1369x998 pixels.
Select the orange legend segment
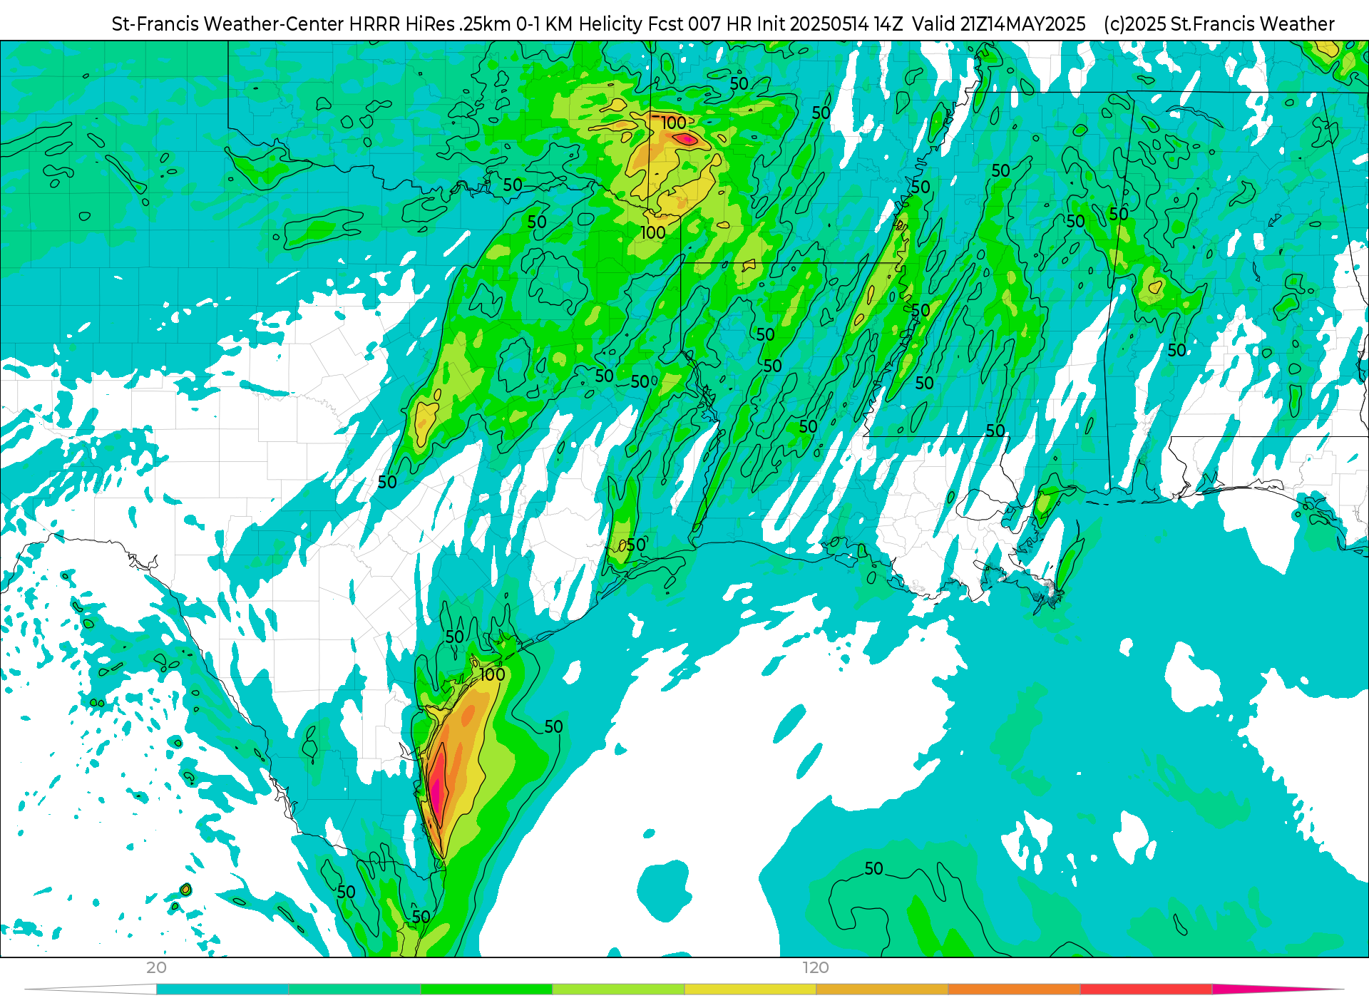click(x=1014, y=989)
